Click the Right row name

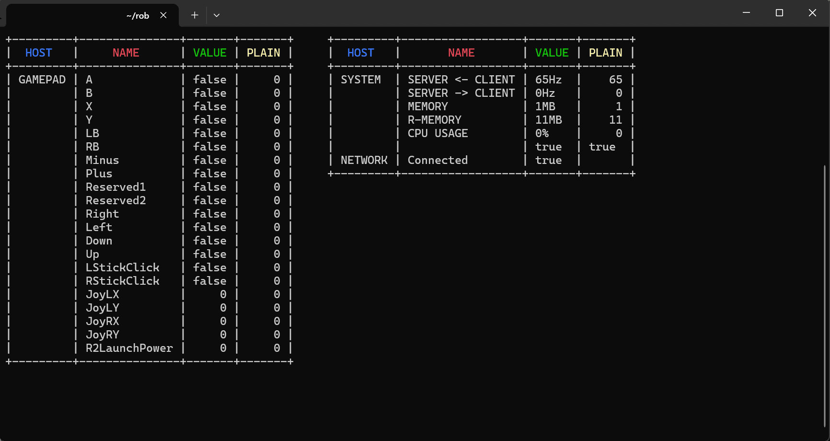point(102,214)
